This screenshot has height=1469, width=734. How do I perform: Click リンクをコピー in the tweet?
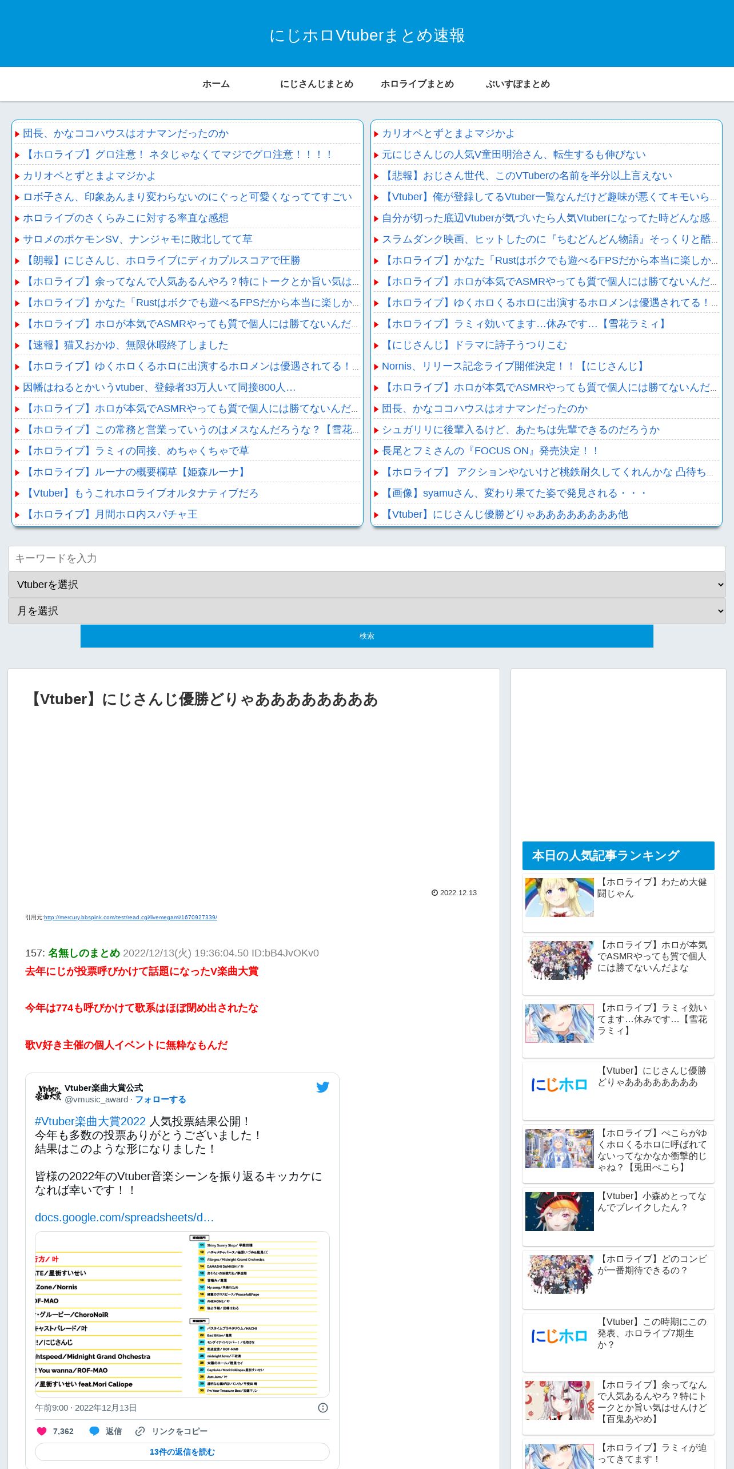(x=179, y=1431)
